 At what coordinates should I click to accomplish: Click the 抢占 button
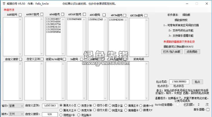197,82
